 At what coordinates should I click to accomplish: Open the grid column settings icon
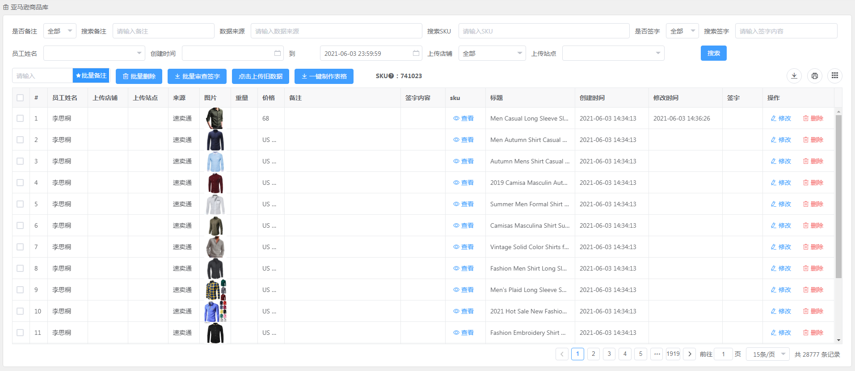(x=834, y=76)
